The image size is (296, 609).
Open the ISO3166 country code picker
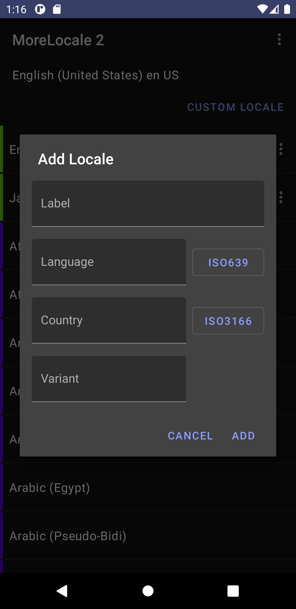228,321
